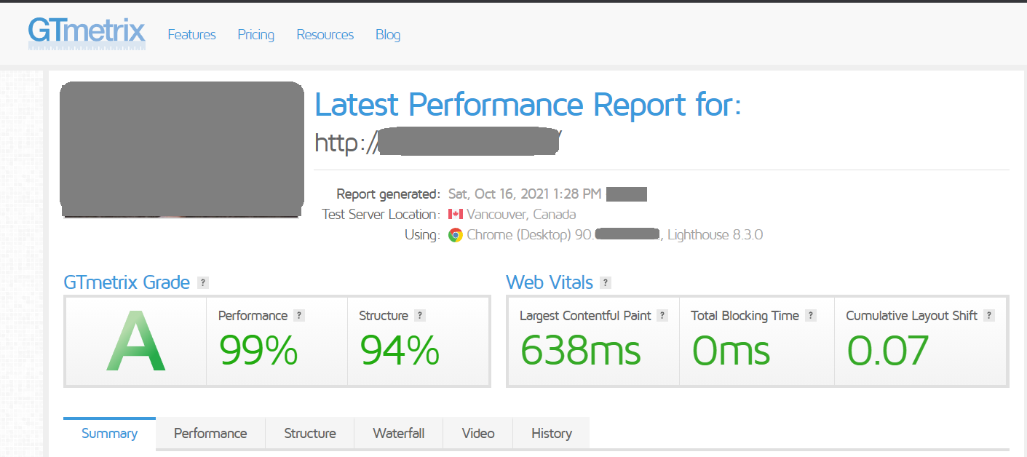The width and height of the screenshot is (1027, 457).
Task: Click the Total Blocking Time label
Action: tap(745, 316)
